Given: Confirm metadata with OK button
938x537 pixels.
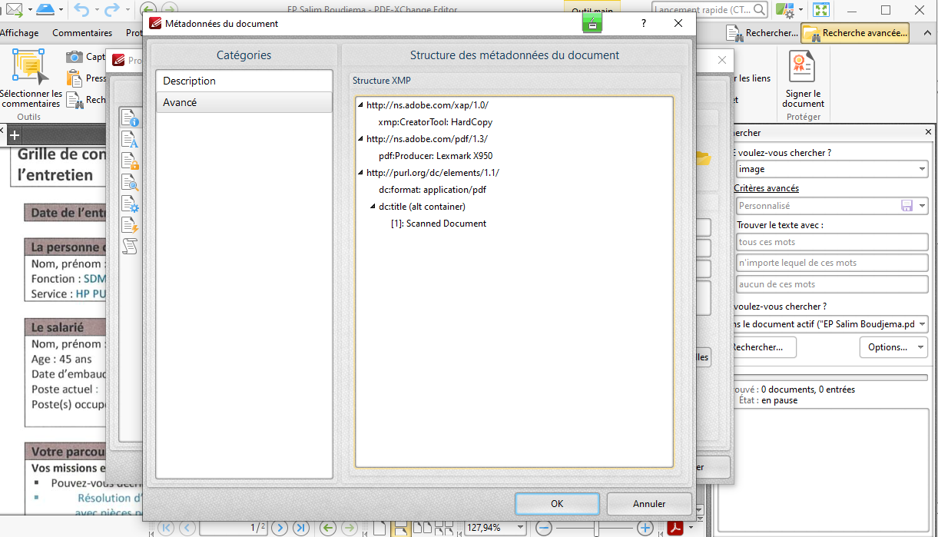Looking at the screenshot, I should click(x=557, y=504).
